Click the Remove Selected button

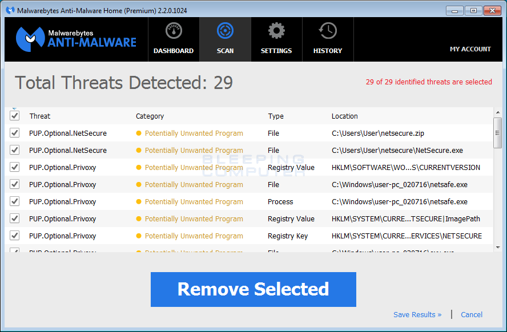253,289
